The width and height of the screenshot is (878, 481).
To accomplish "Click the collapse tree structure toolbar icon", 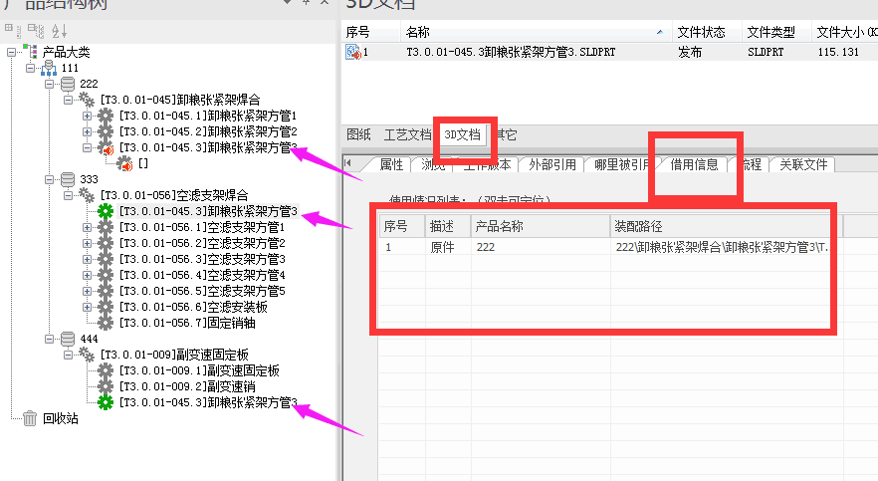I will point(36,30).
